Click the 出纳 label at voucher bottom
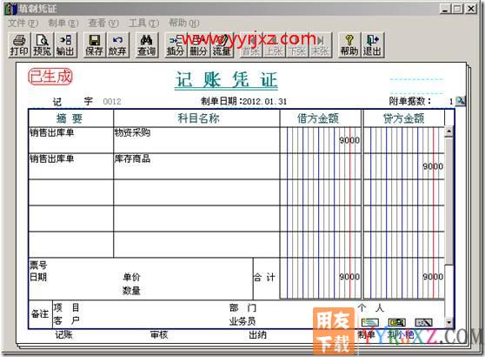The height and width of the screenshot is (357, 485). [257, 334]
